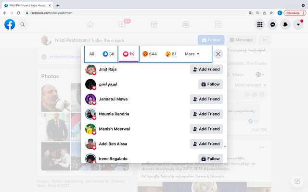The height and width of the screenshot is (192, 308).
Task: Close the reactions dialog with X
Action: [x=218, y=54]
